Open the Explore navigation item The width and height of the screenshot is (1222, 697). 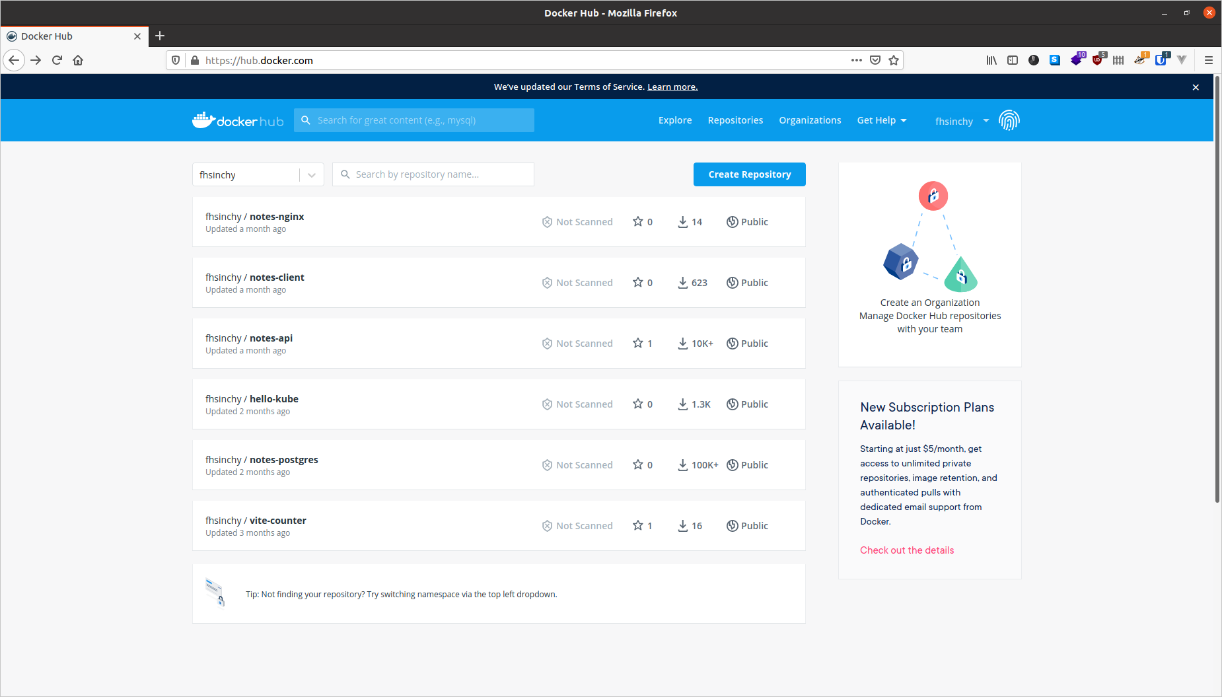coord(674,120)
